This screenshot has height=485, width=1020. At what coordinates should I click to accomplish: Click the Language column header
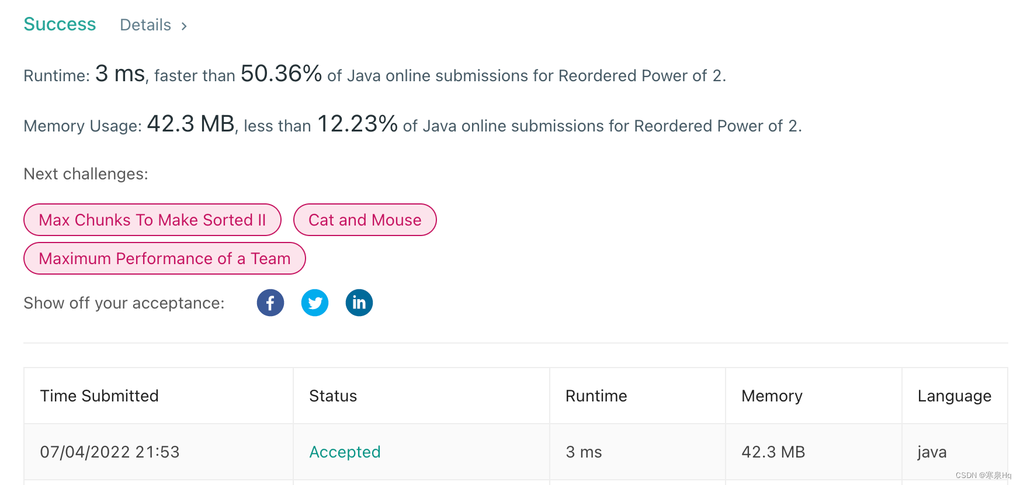pos(954,396)
